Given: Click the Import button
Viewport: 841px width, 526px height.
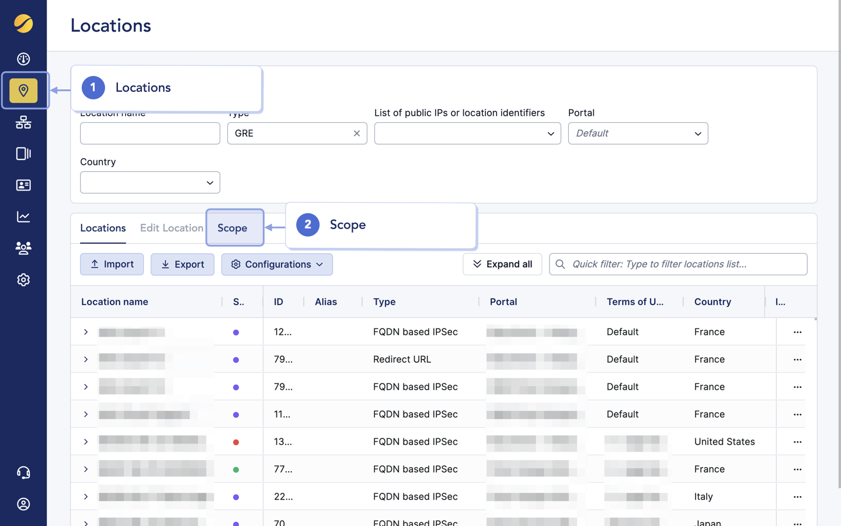Looking at the screenshot, I should 112,264.
